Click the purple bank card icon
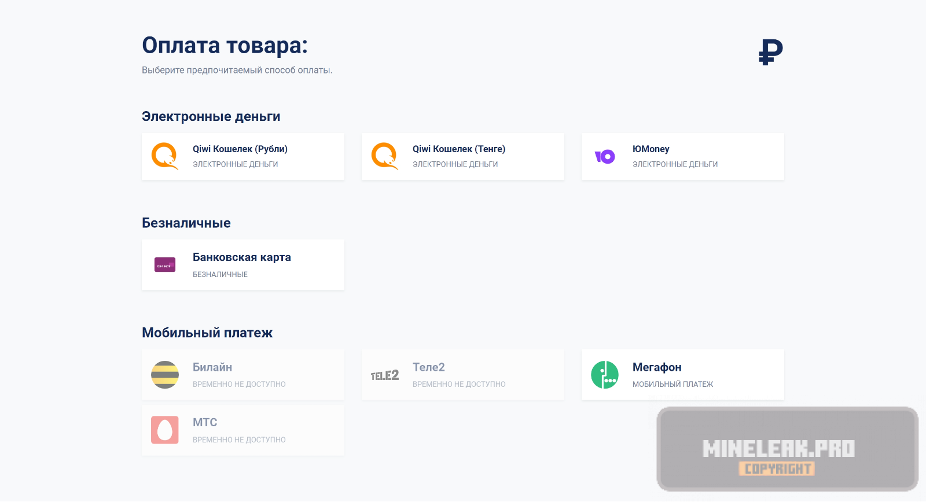Screen dimensions: 926x502 point(165,265)
